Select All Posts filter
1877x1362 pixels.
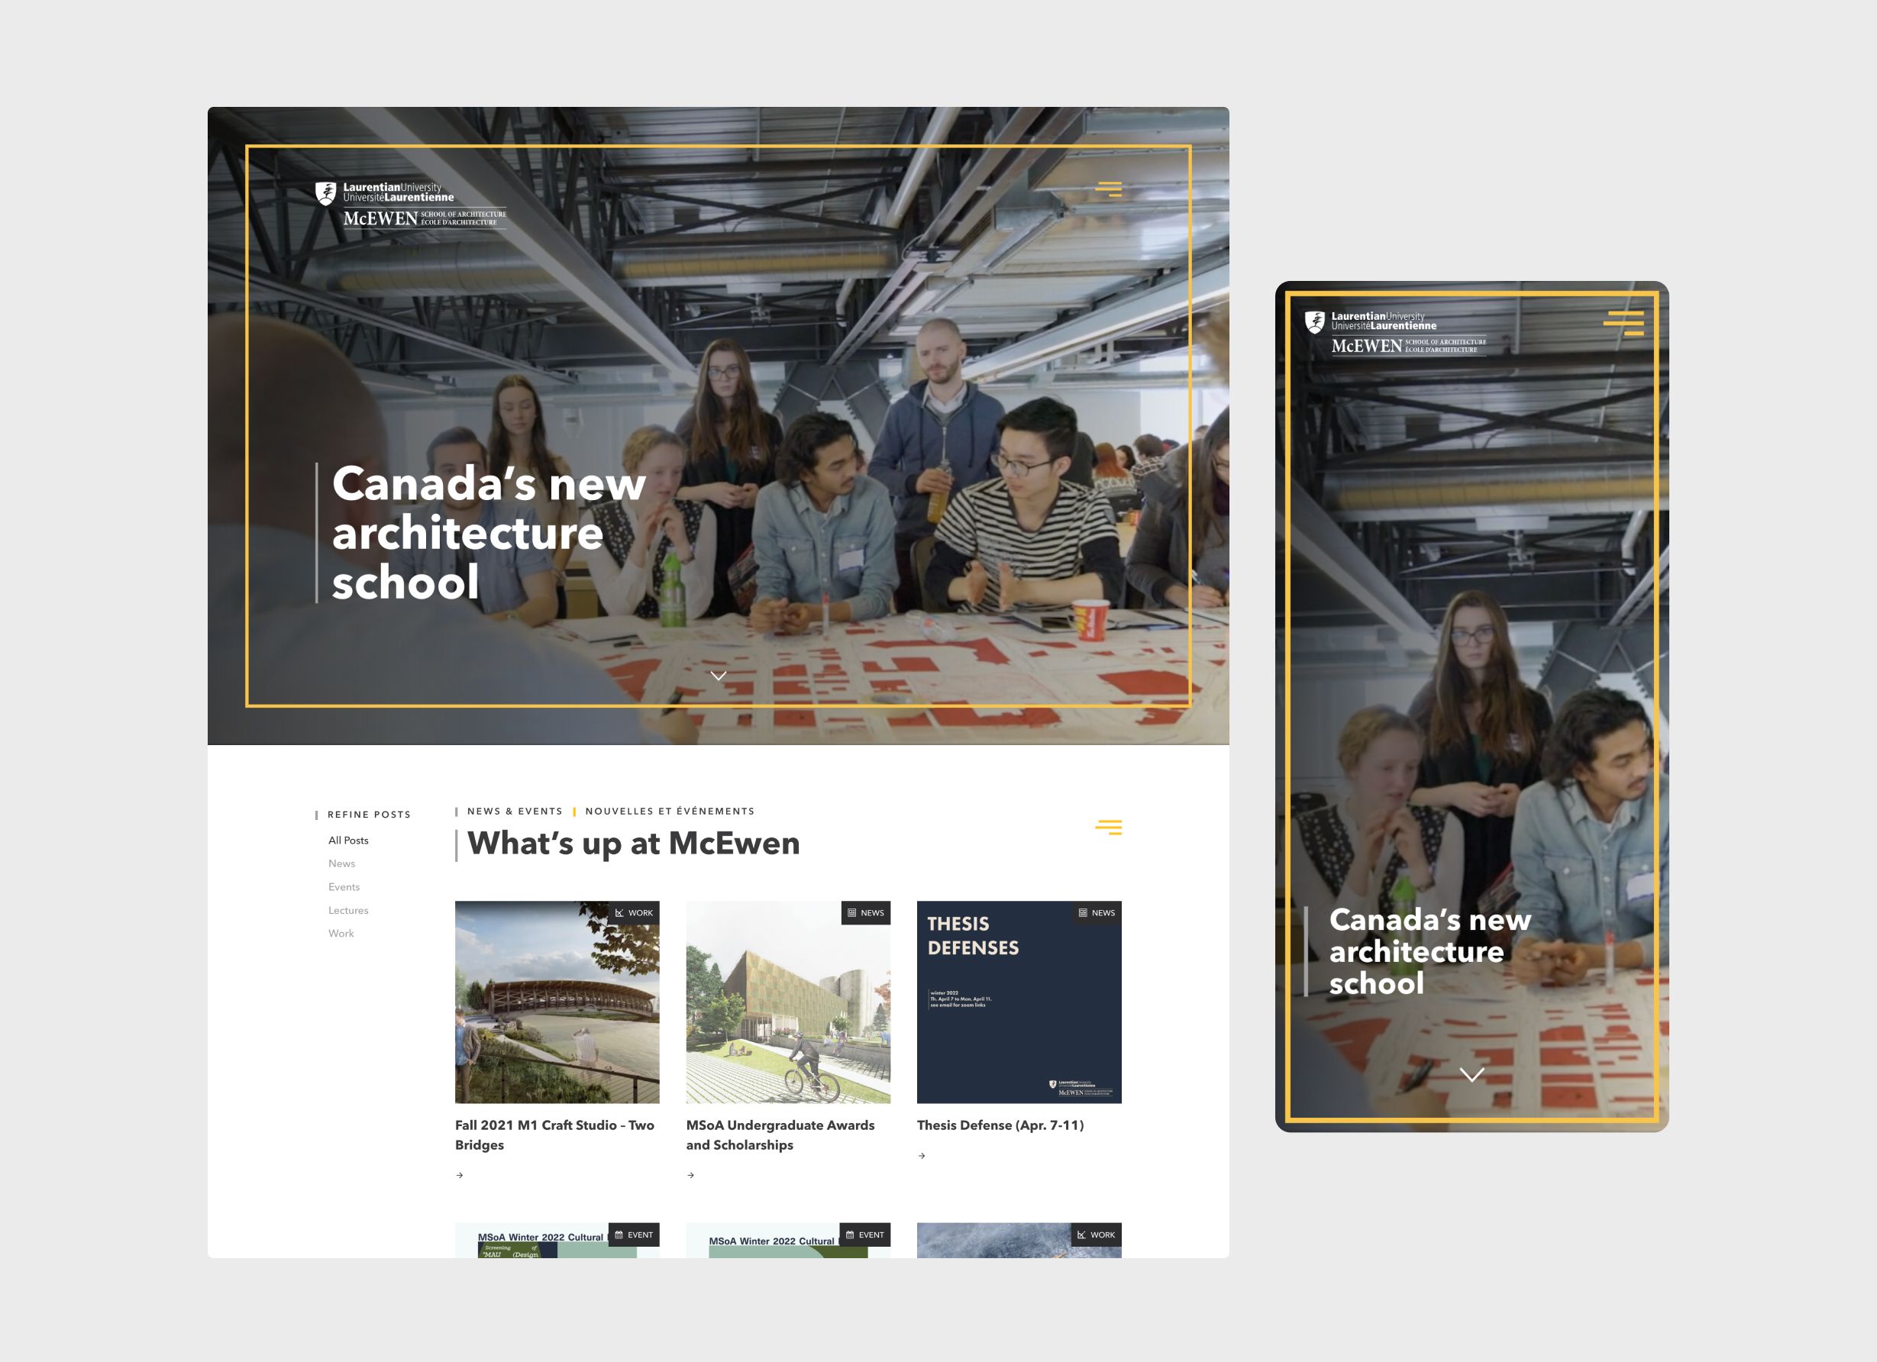tap(348, 840)
